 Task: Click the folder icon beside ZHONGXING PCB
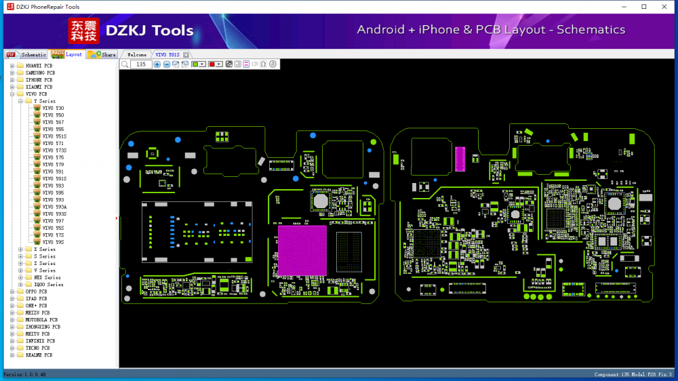pyautogui.click(x=20, y=327)
